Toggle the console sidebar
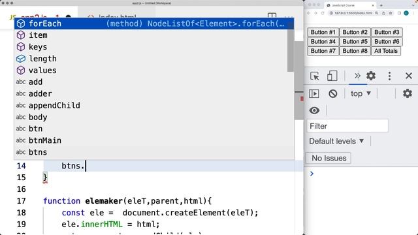 [314, 94]
